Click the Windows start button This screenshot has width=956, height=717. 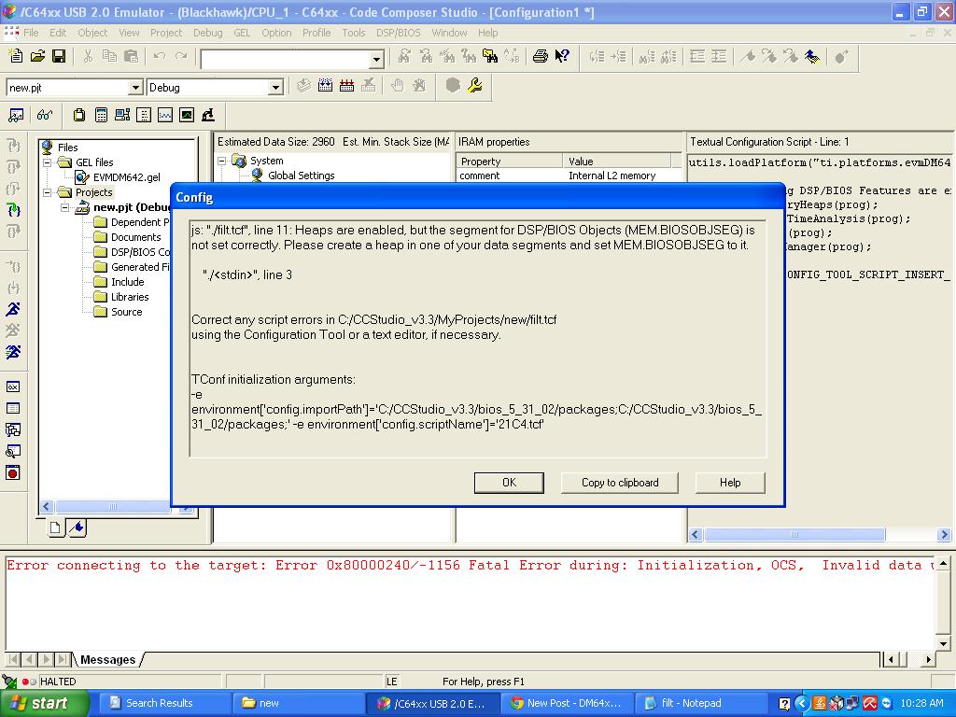(44, 703)
